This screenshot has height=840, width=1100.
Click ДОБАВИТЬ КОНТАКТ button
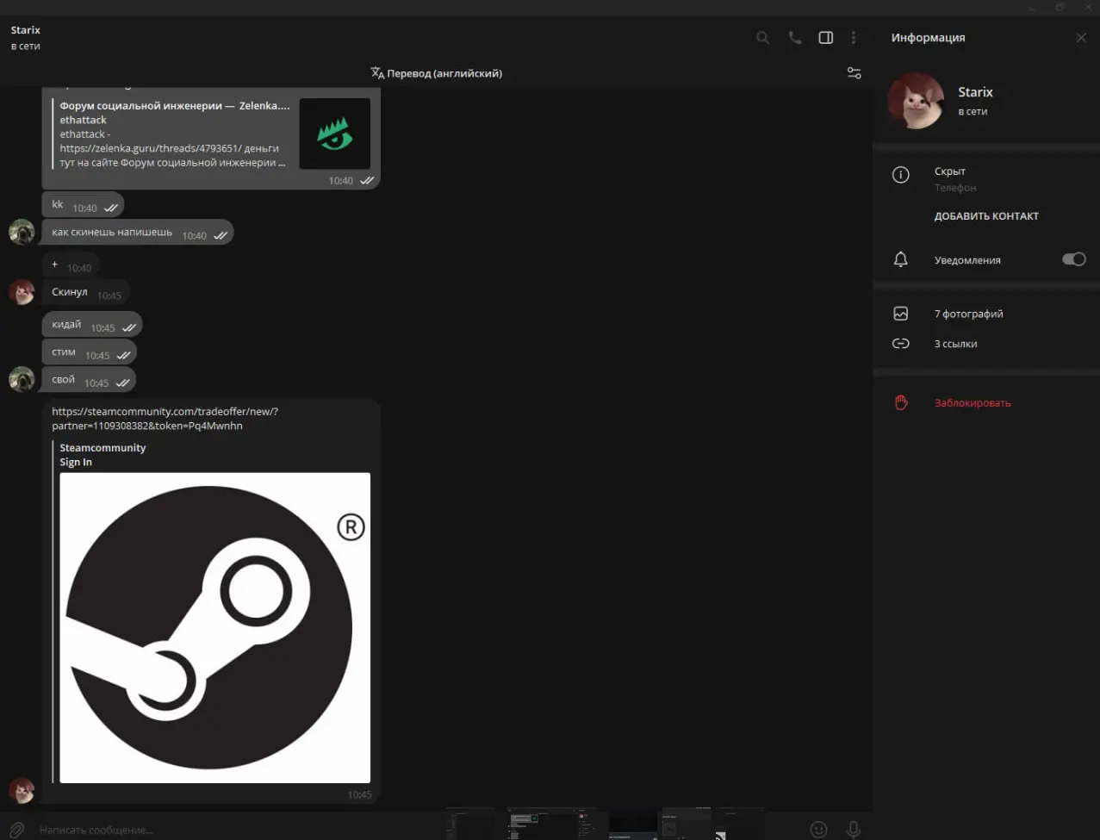[986, 216]
